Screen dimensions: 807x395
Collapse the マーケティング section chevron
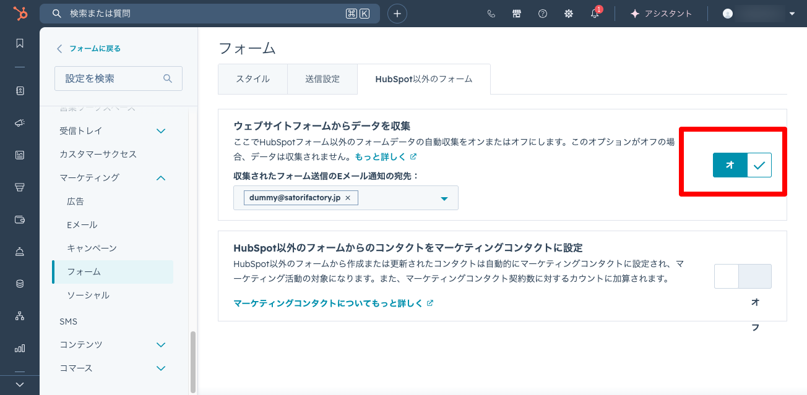(161, 178)
